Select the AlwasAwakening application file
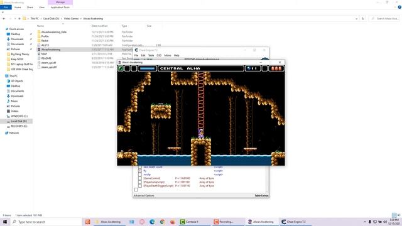 51,50
